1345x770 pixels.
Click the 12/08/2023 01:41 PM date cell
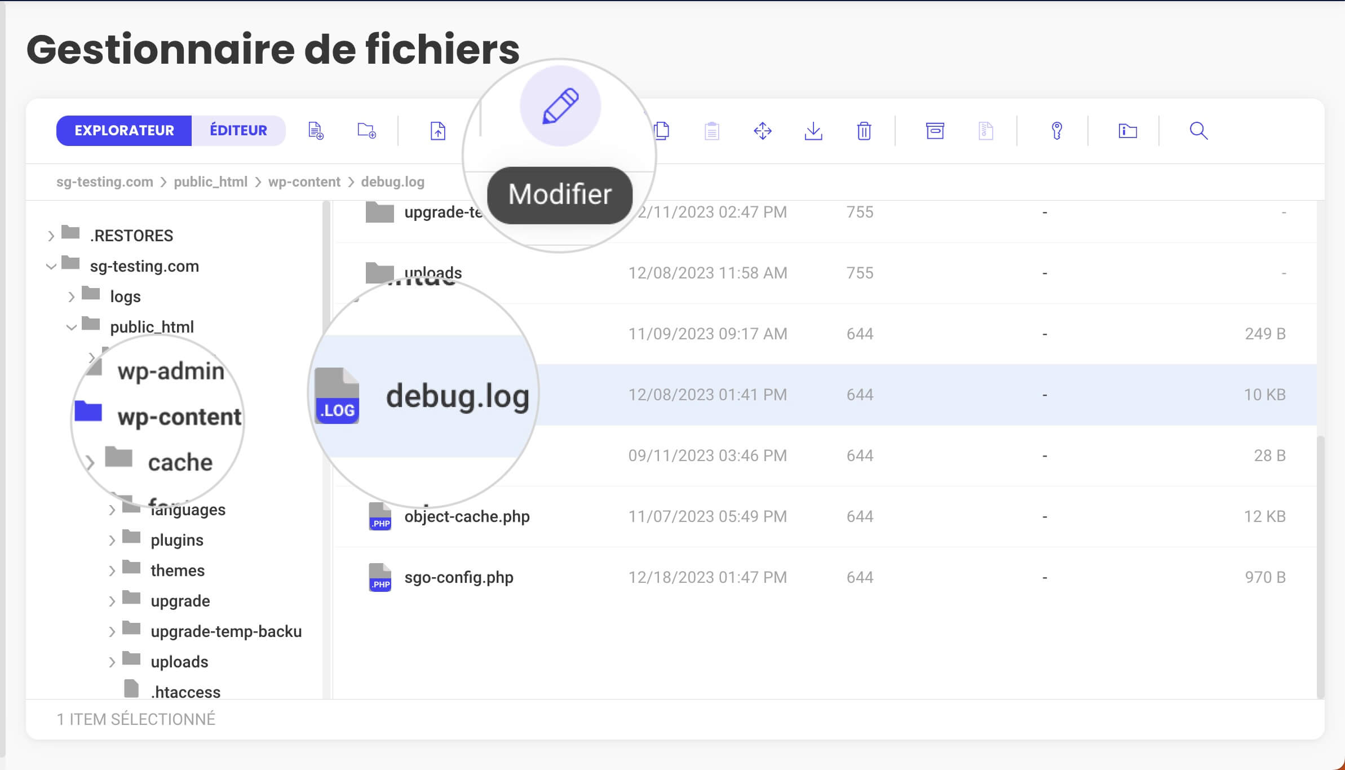coord(707,395)
